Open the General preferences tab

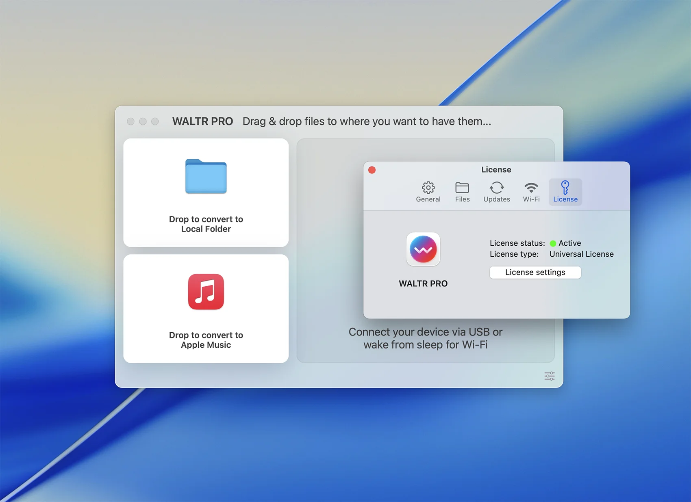pyautogui.click(x=428, y=192)
